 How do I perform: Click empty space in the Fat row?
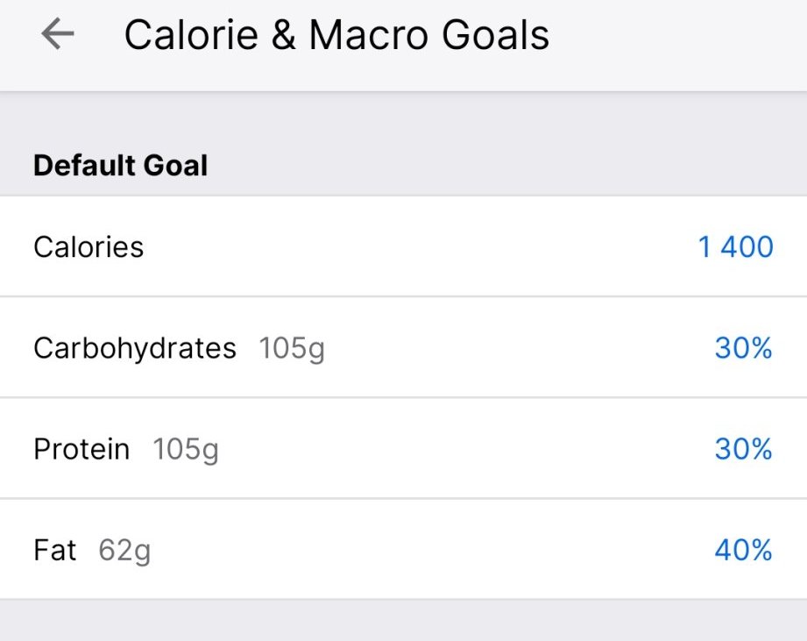[x=421, y=550]
